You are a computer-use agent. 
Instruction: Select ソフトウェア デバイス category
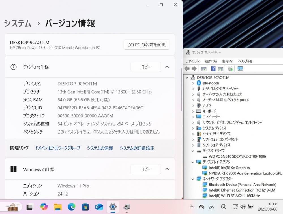coord(216,145)
